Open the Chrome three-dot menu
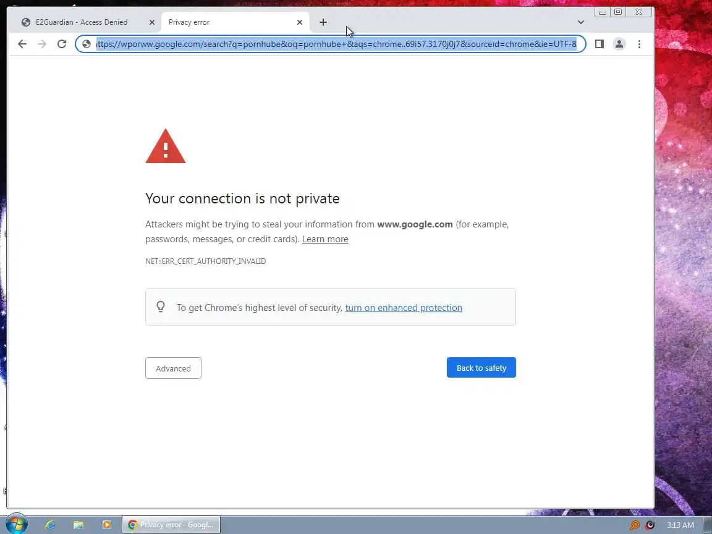Image resolution: width=712 pixels, height=534 pixels. pos(639,44)
